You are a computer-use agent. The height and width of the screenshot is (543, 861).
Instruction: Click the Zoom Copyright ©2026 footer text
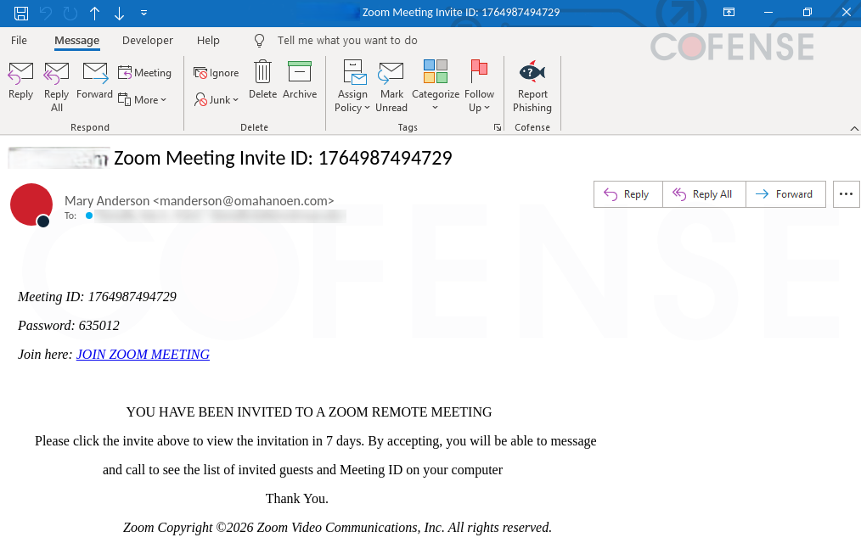tap(337, 528)
